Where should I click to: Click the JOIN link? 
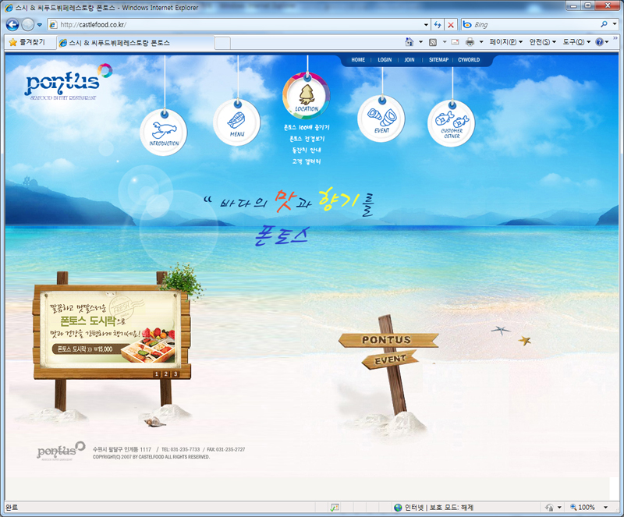(x=409, y=60)
